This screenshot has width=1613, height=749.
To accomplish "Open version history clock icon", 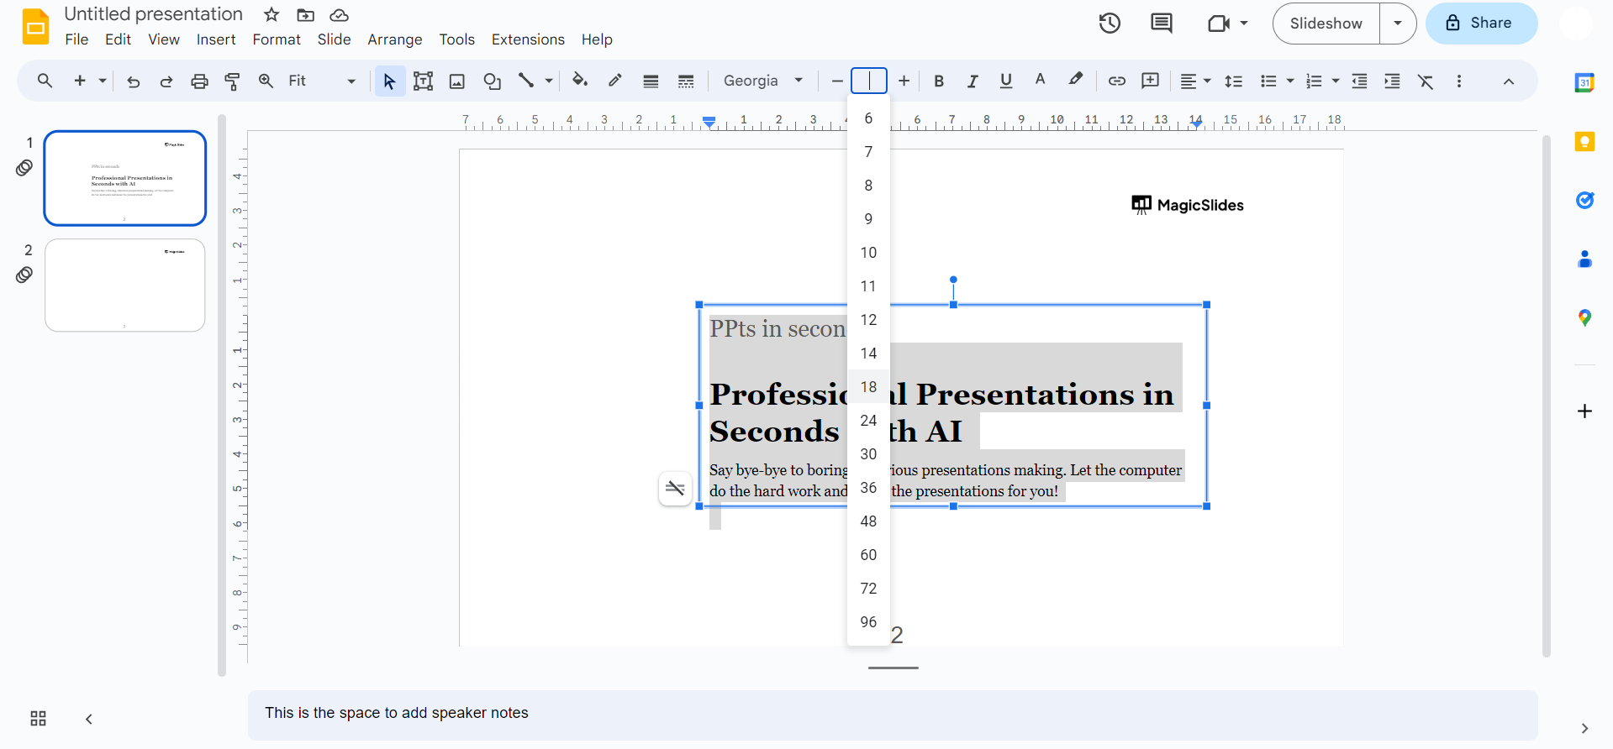I will [x=1110, y=24].
